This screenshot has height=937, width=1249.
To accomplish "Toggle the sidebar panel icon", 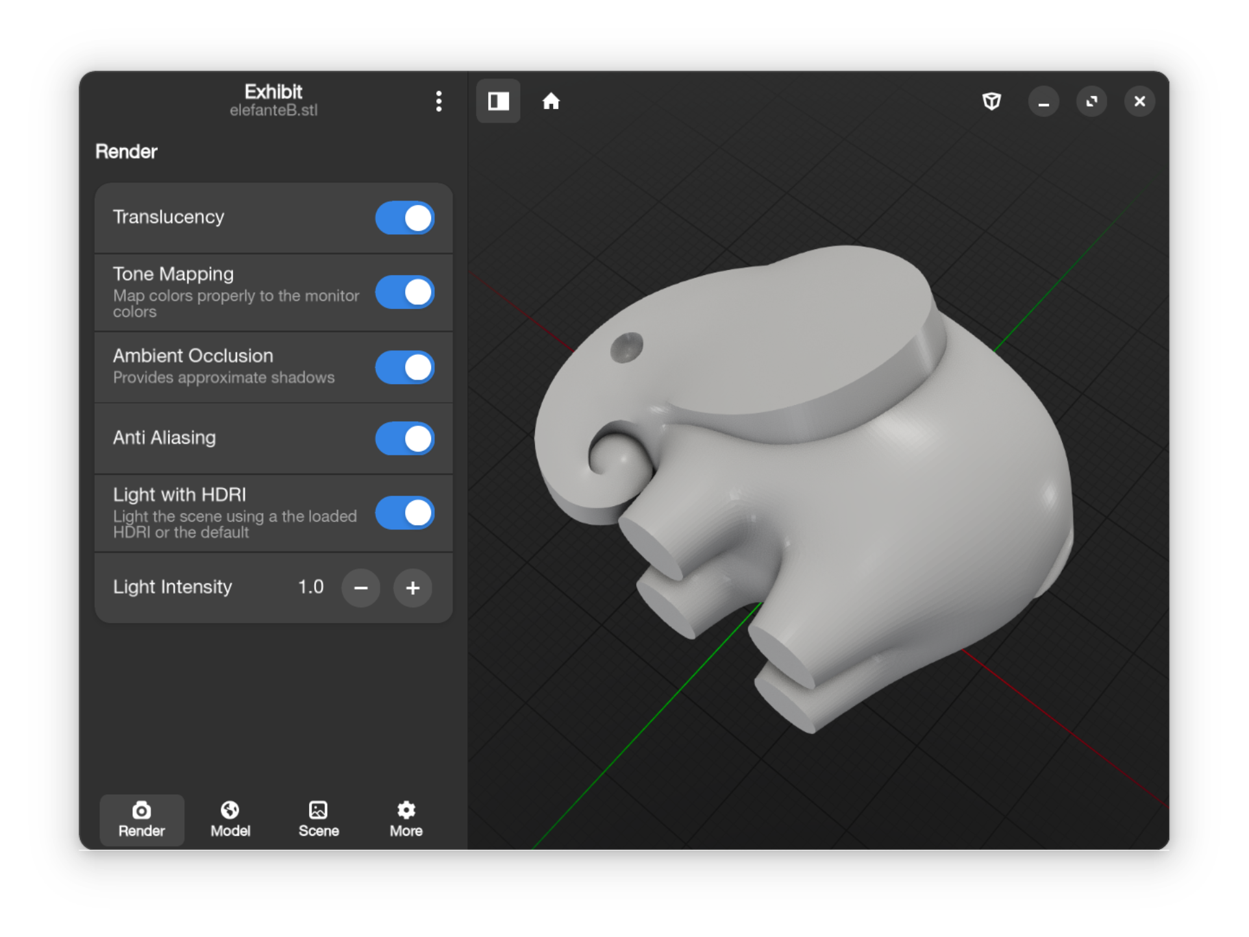I will click(x=498, y=101).
